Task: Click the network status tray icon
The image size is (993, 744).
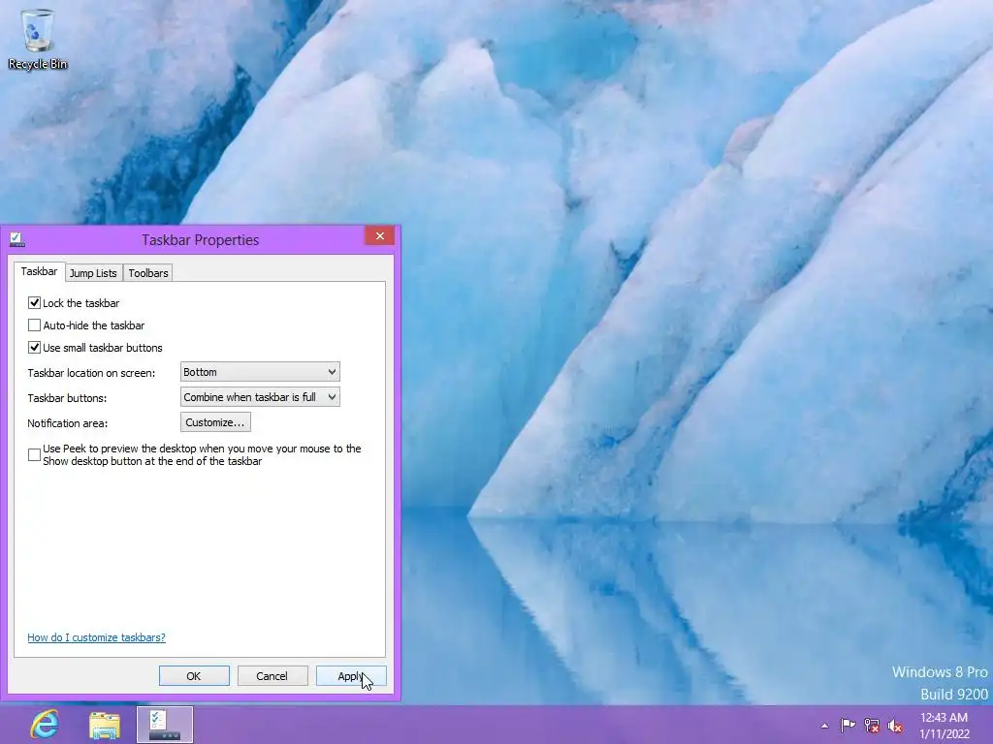Action: pyautogui.click(x=872, y=726)
